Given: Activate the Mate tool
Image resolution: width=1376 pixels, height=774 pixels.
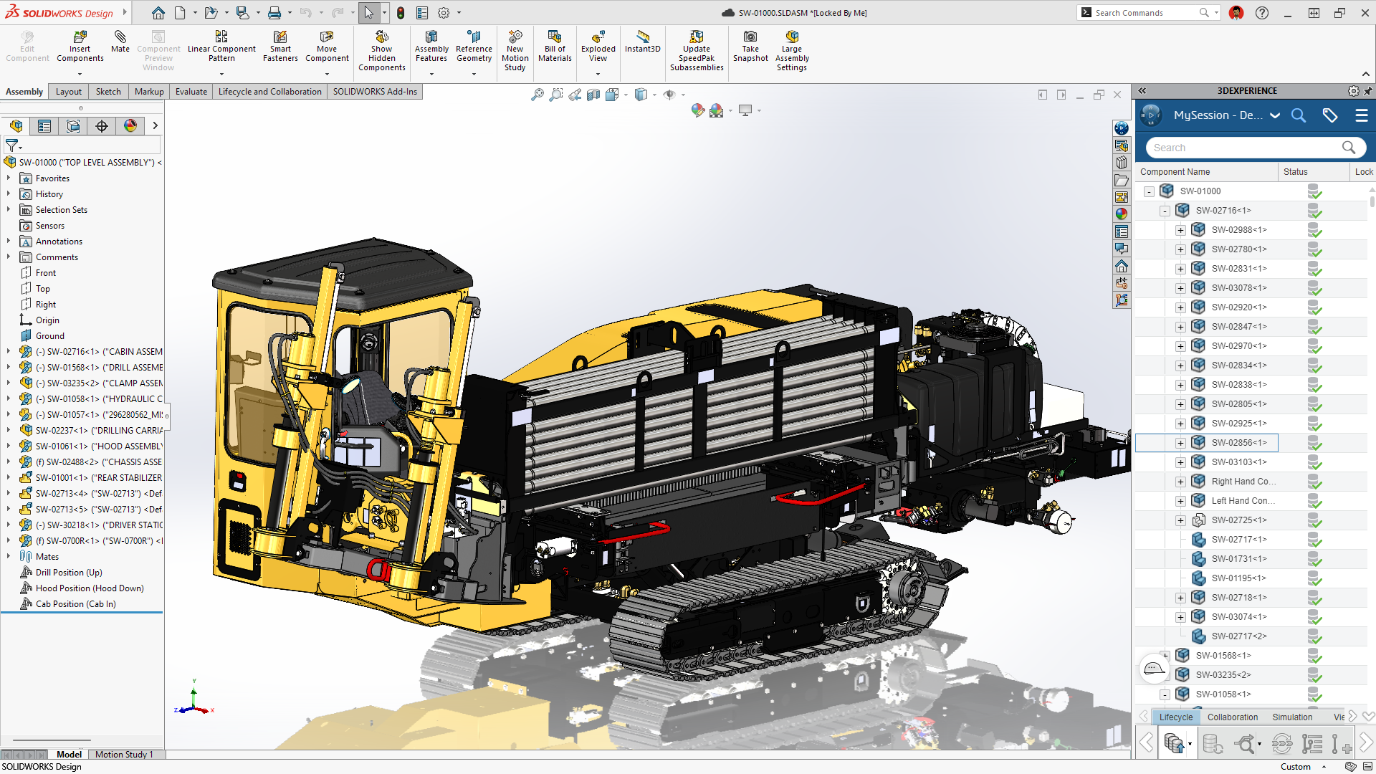Looking at the screenshot, I should (x=120, y=42).
